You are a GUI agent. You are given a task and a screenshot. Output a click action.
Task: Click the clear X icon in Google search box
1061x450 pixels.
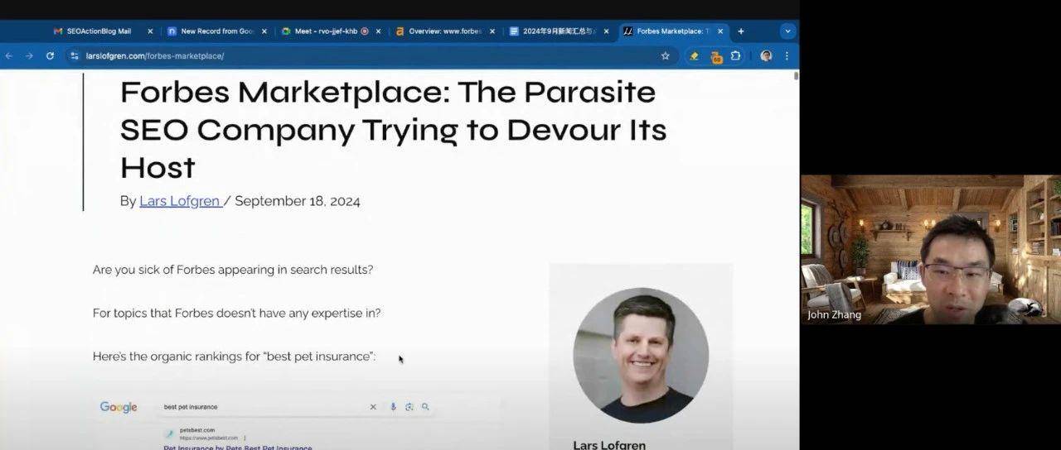point(373,407)
